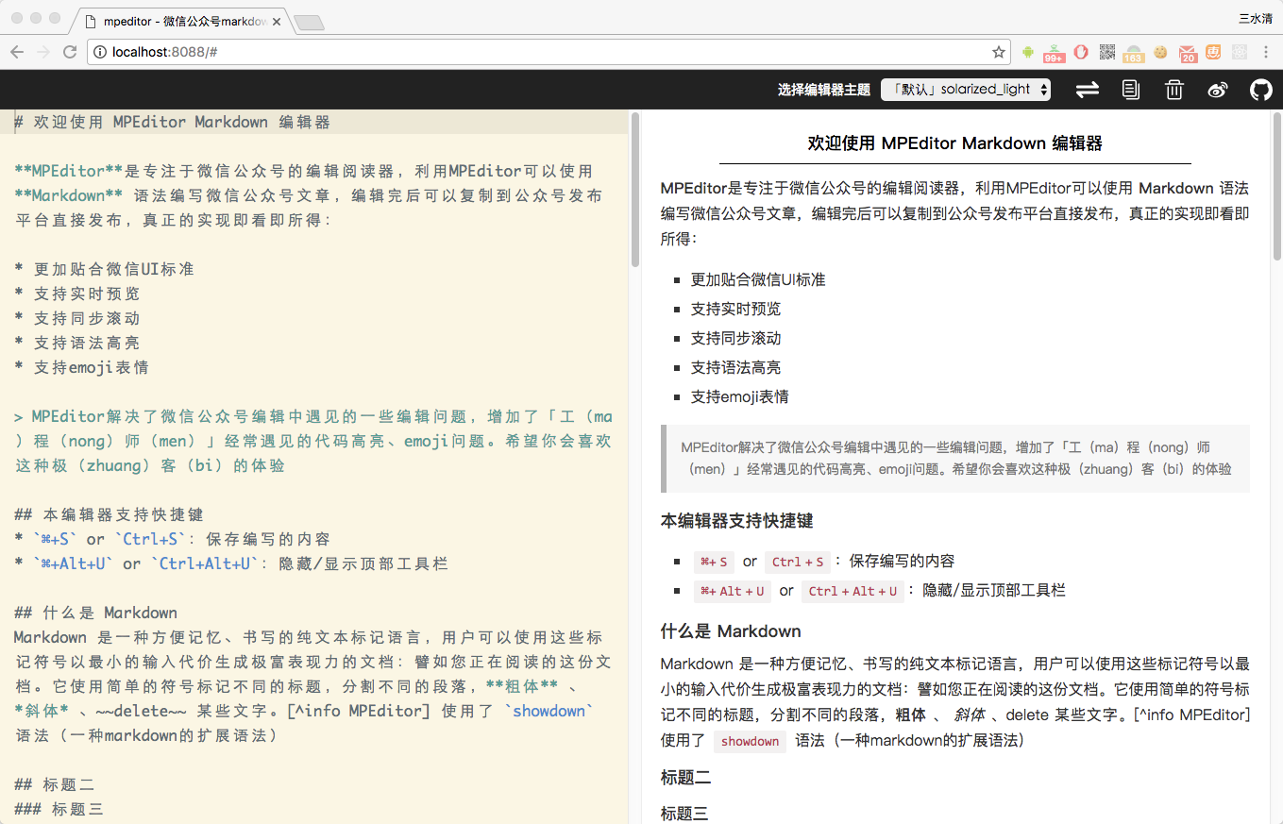This screenshot has width=1283, height=824.
Task: Click preview bullet '更加贴合微信UI标准'
Action: 758,279
